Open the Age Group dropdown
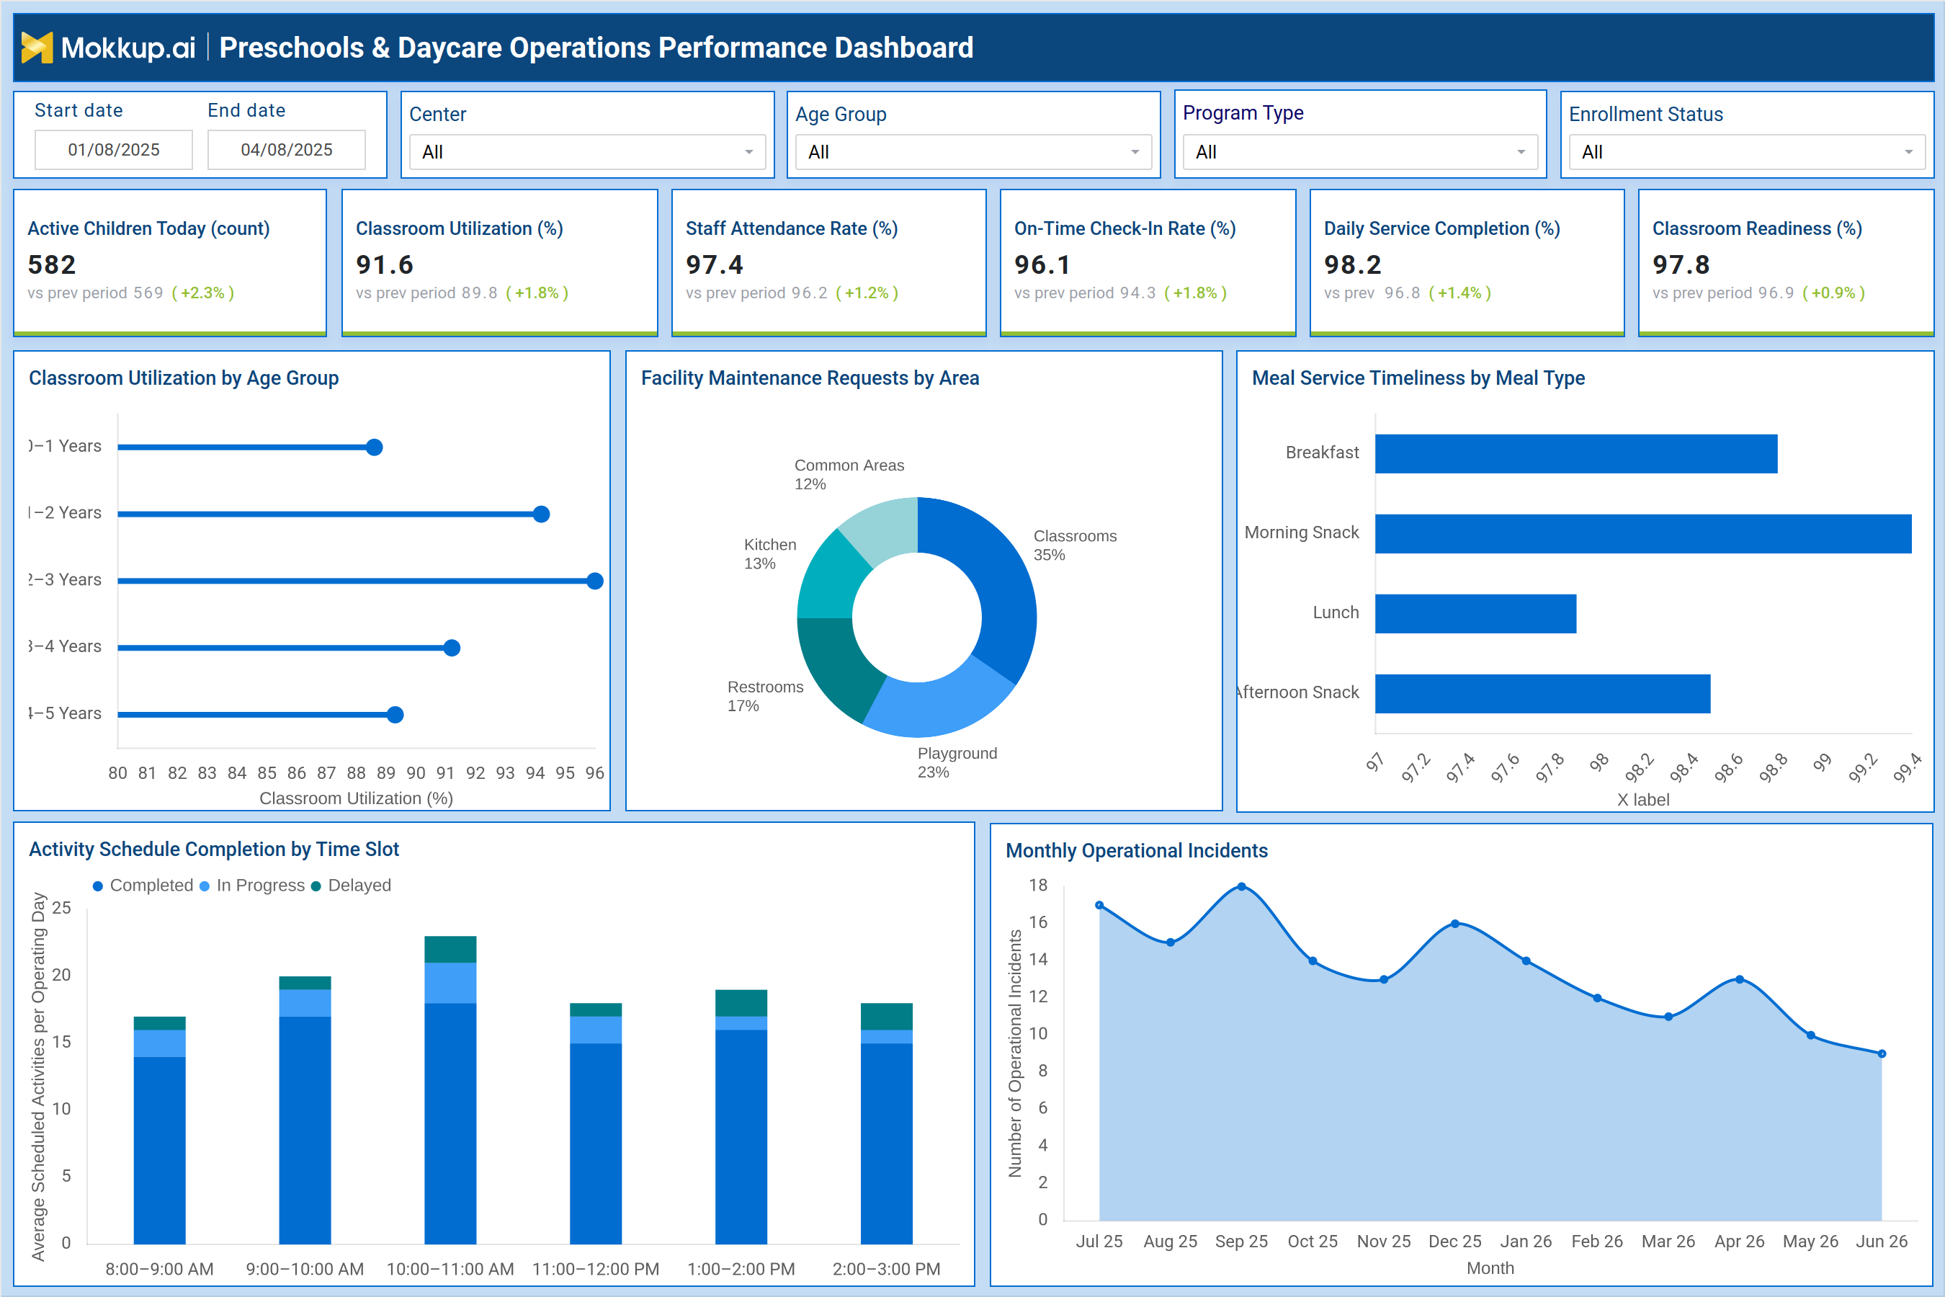This screenshot has height=1297, width=1945. (973, 152)
